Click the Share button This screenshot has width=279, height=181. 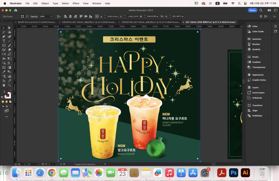252,10
